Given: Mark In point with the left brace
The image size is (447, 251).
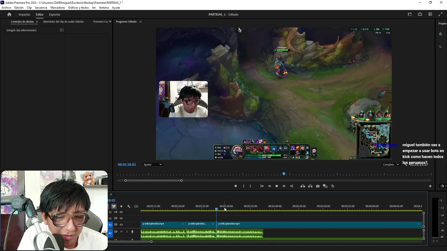Looking at the screenshot, I should pyautogui.click(x=243, y=186).
